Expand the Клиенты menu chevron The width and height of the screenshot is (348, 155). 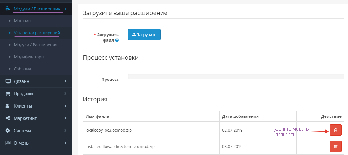65,106
